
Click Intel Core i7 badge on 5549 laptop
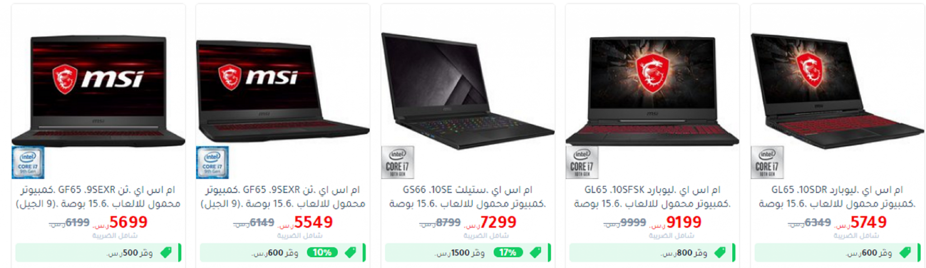(x=213, y=162)
